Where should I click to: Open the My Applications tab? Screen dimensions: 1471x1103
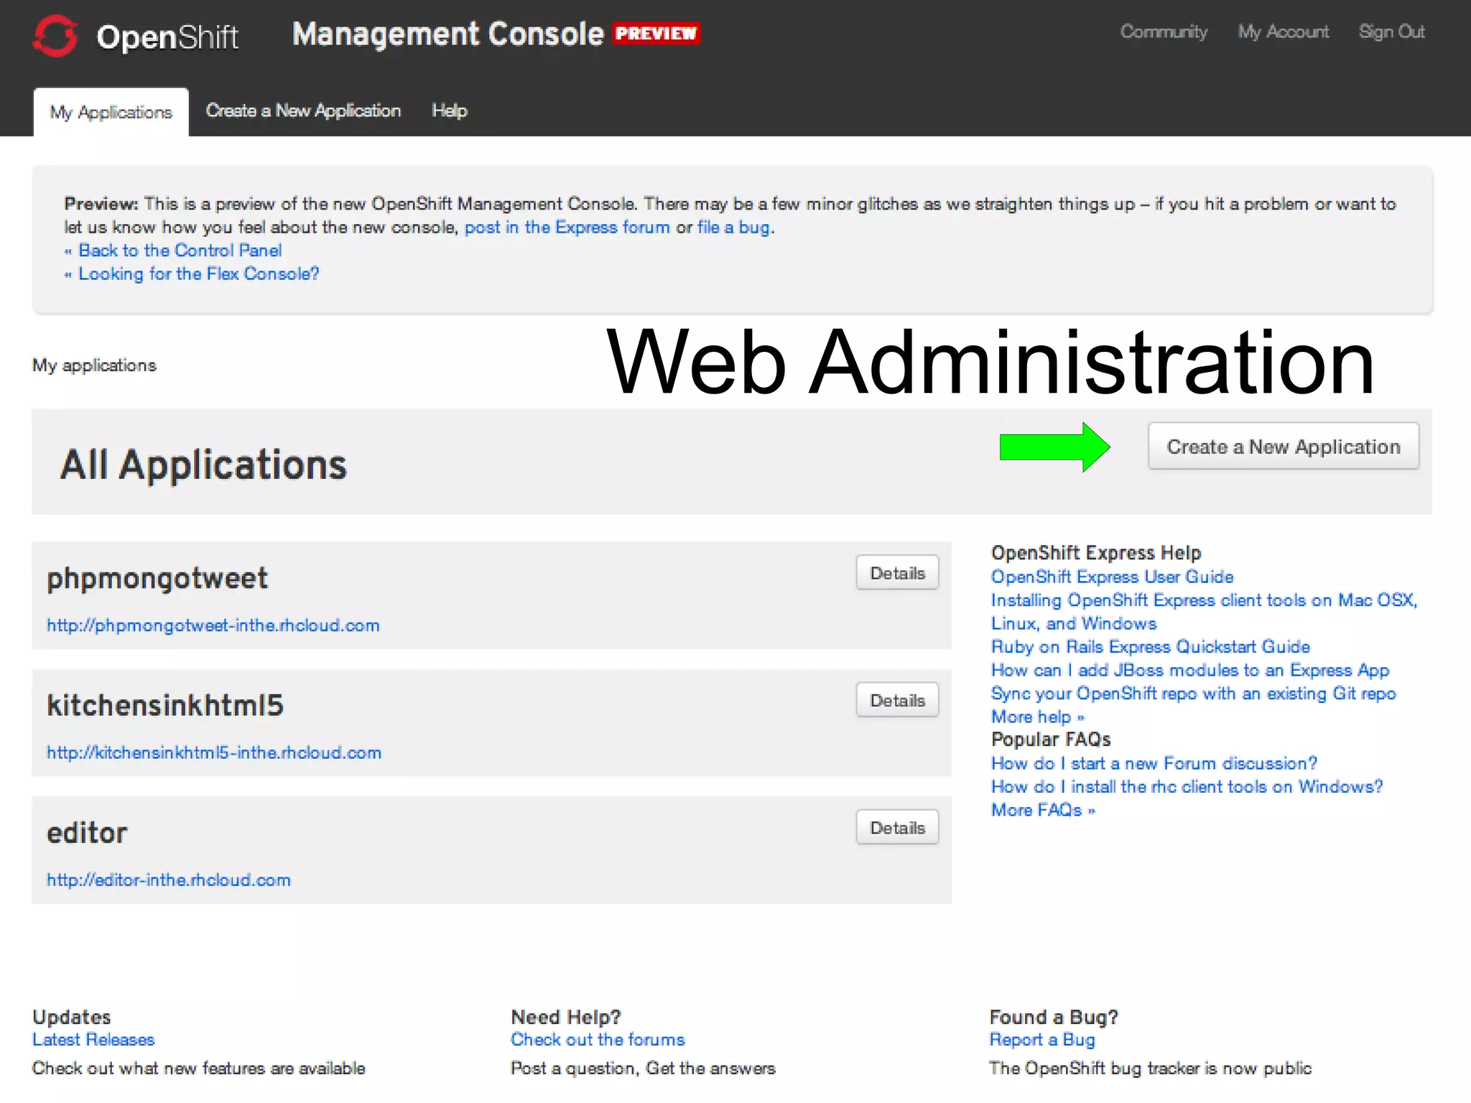coord(111,112)
